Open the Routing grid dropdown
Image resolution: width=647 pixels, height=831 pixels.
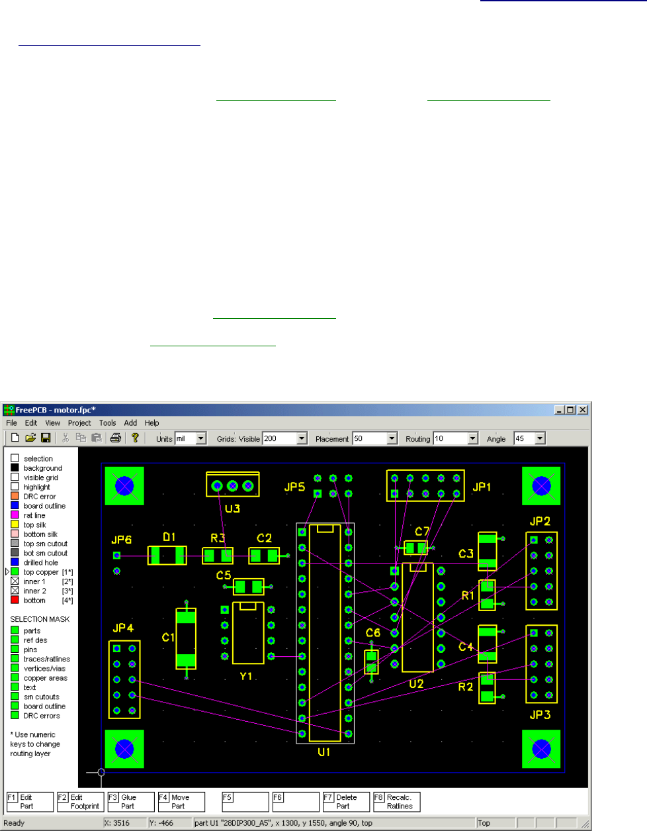(472, 438)
